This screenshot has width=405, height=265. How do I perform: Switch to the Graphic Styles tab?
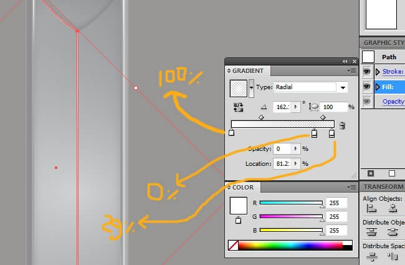(384, 42)
